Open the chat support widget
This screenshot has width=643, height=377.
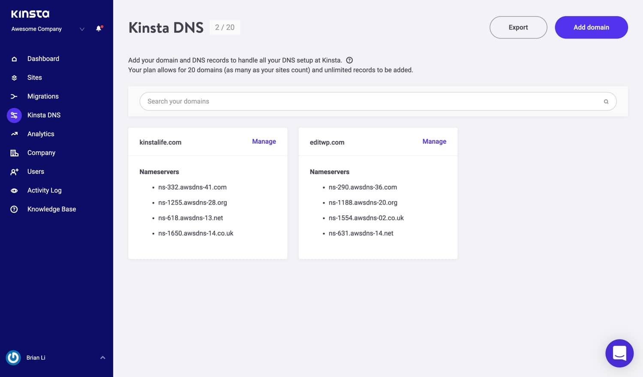click(x=619, y=353)
